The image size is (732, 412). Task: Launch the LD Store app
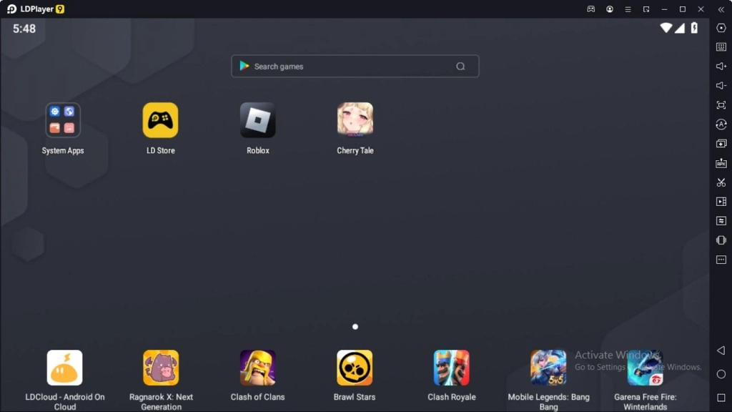tap(160, 120)
